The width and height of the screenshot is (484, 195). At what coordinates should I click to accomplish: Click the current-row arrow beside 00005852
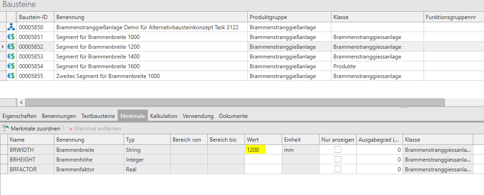coord(3,47)
